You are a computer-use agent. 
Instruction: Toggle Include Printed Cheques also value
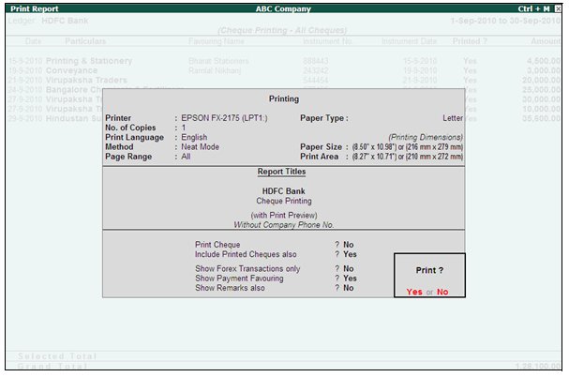pos(350,254)
